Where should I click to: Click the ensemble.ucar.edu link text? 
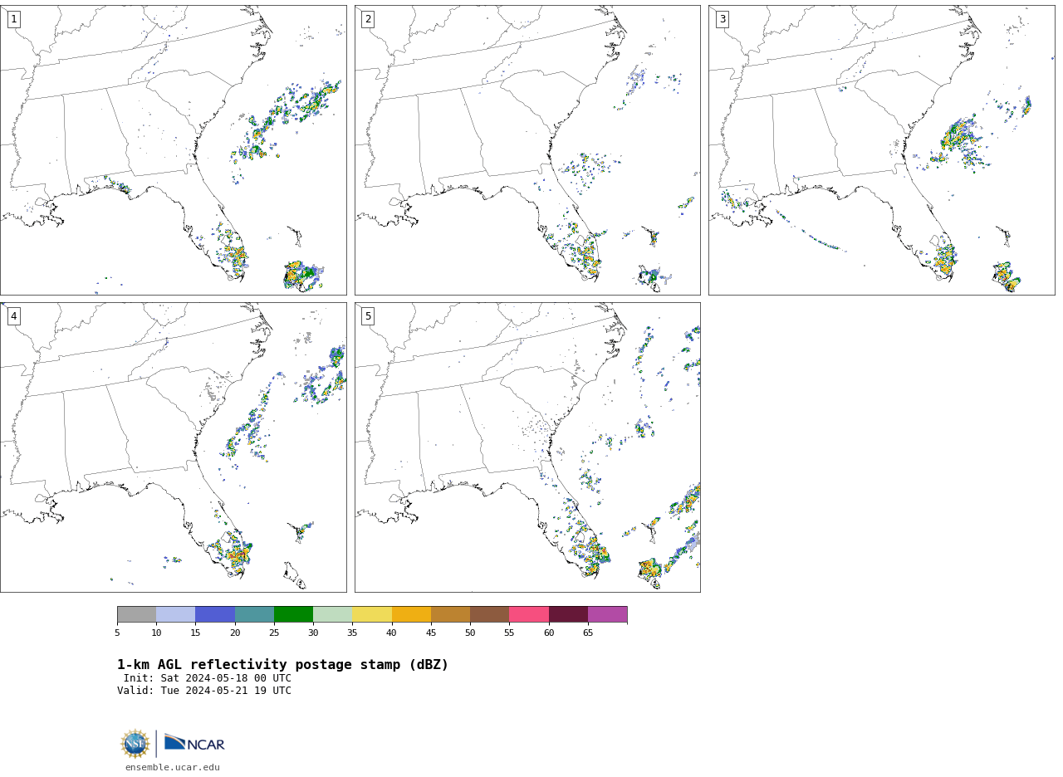173,768
